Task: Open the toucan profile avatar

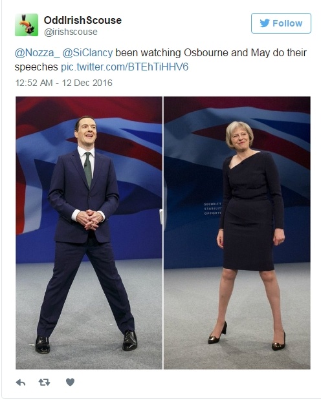Action: coord(27,25)
